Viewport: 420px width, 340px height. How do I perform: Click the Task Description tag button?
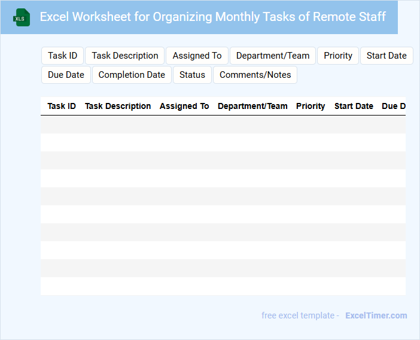pyautogui.click(x=125, y=56)
